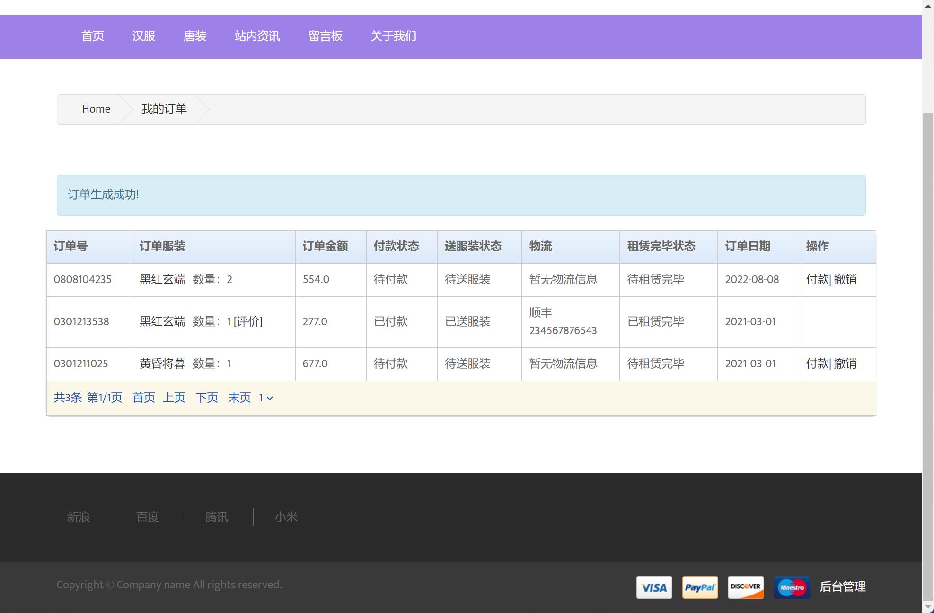
Task: Select 站内资讯 in the top navigation
Action: [257, 36]
